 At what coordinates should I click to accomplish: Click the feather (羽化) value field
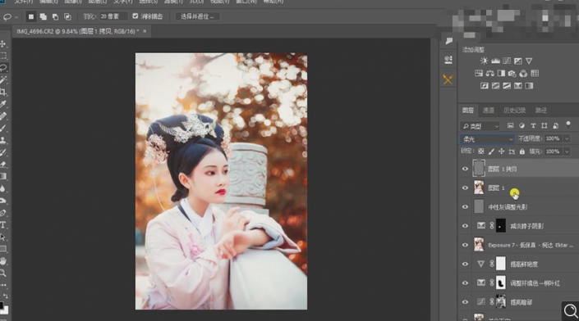[x=113, y=16]
